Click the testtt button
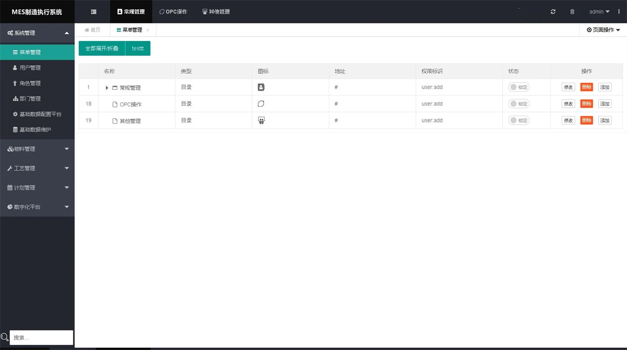627x350 pixels. 138,48
